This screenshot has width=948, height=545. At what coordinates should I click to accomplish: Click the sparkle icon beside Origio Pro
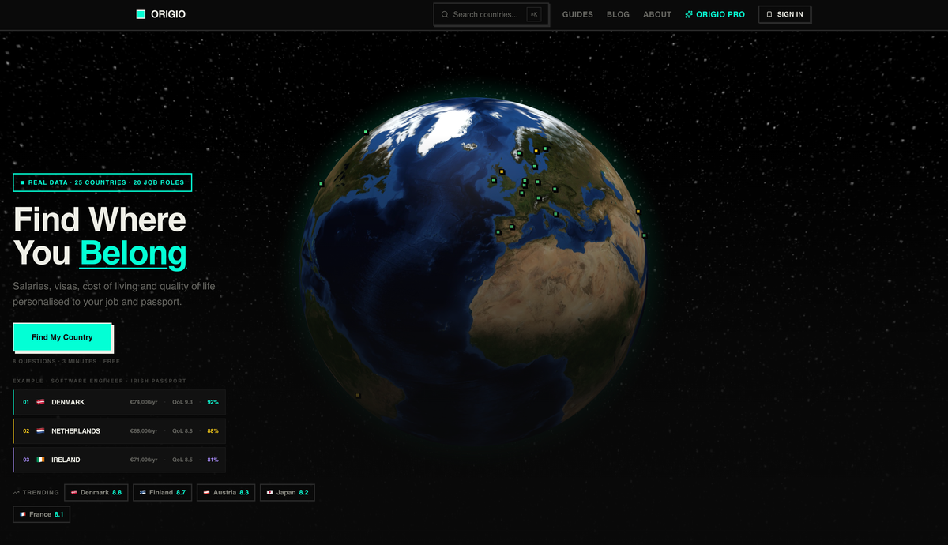click(x=689, y=14)
